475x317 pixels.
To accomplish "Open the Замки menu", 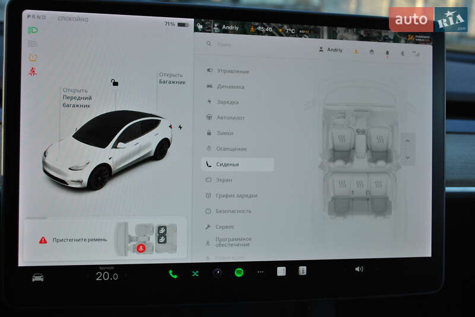I will 220,133.
